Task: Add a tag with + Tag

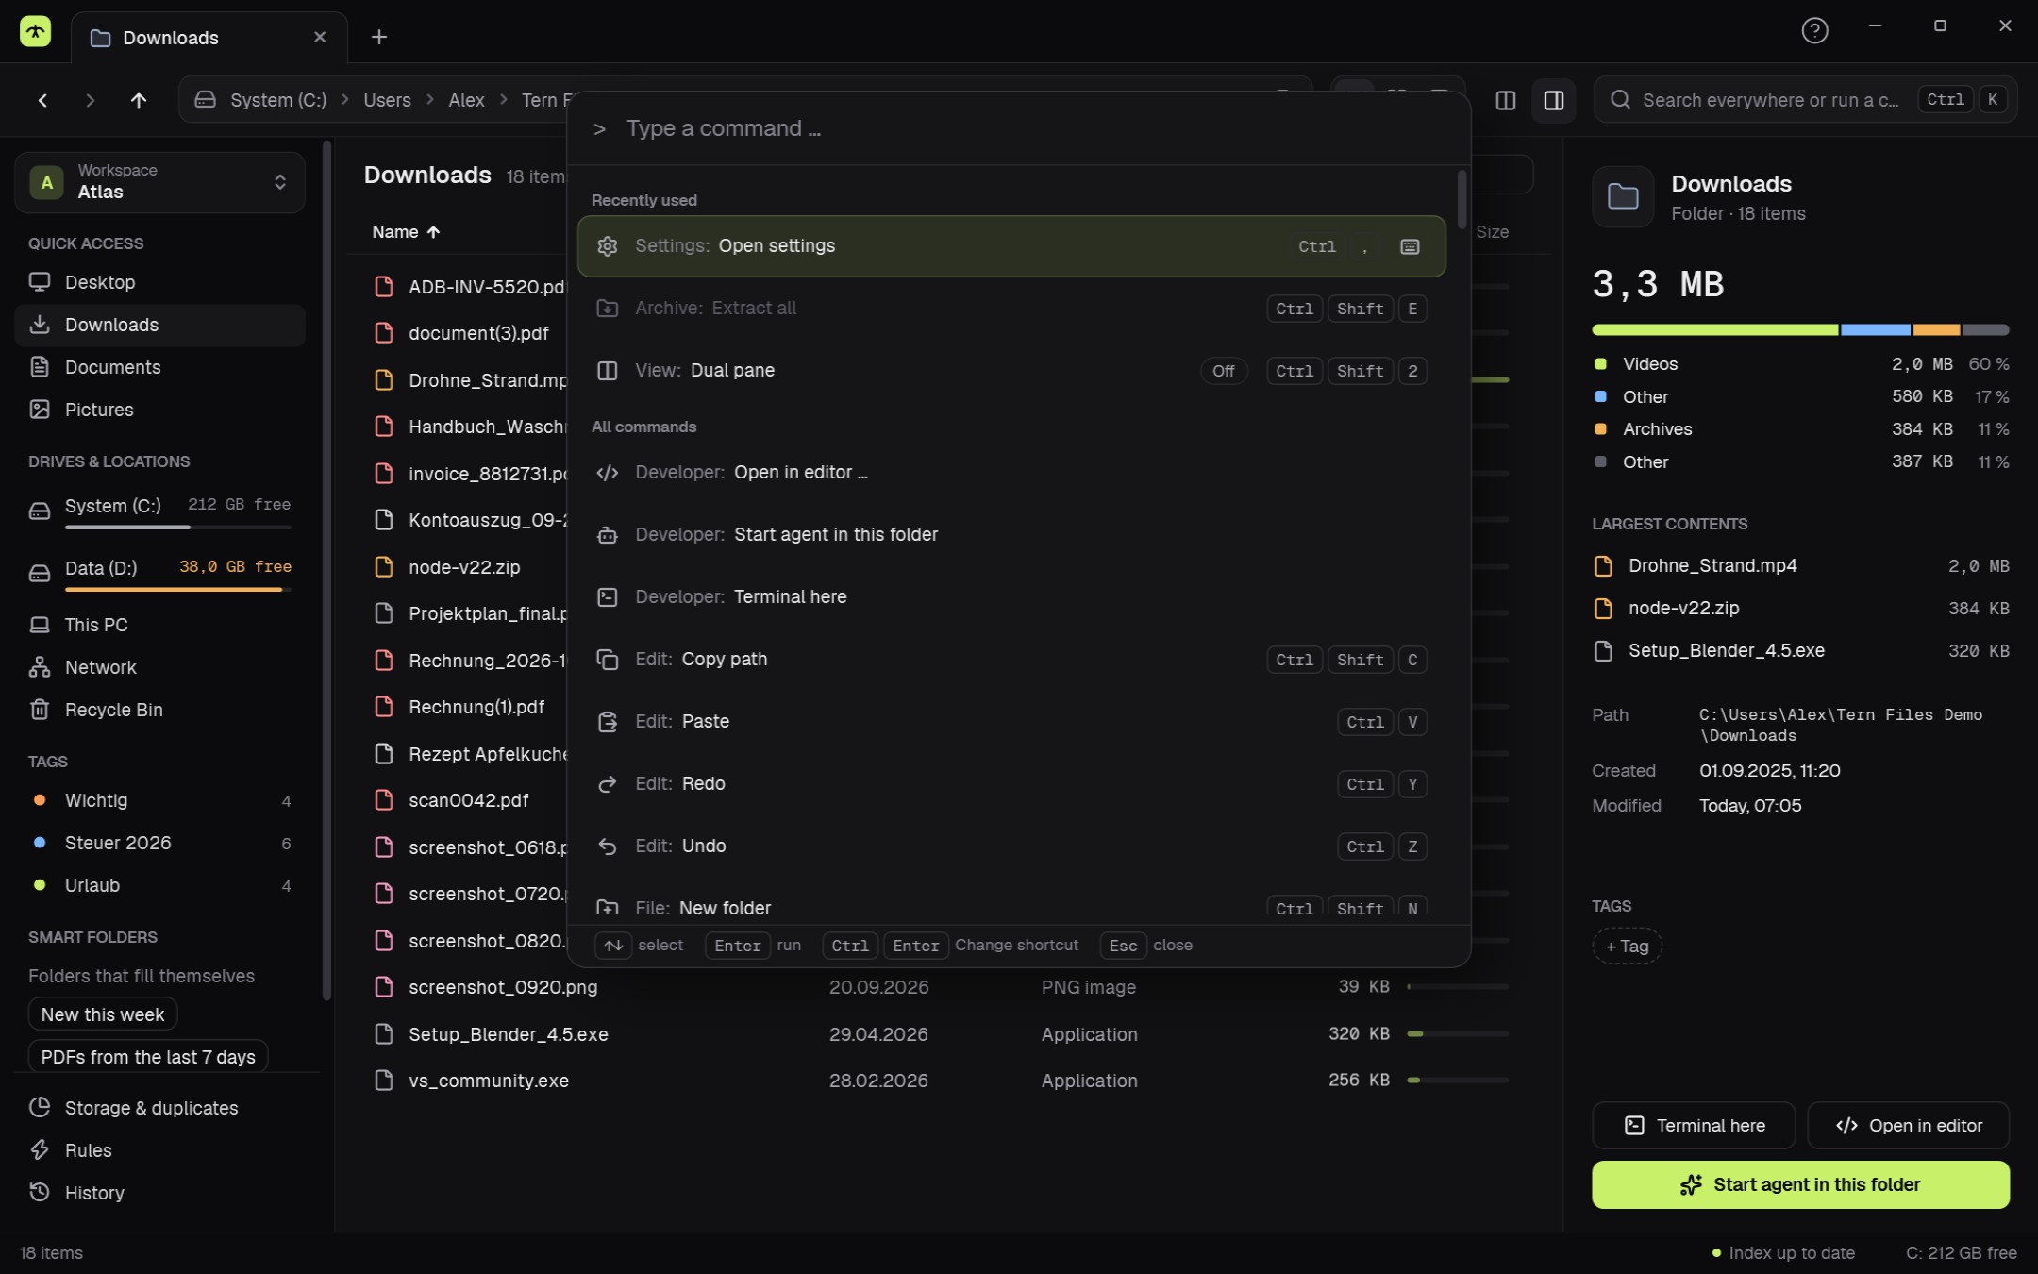Action: coord(1628,947)
